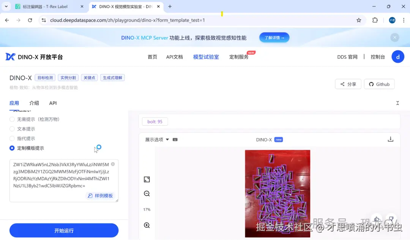Click the bolt: 95 detection tag
This screenshot has width=410, height=240.
(x=155, y=121)
